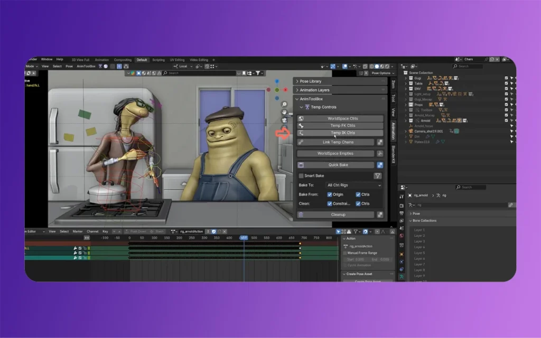Open the Bake To All Ctrl Rigs dropdown
The height and width of the screenshot is (338, 541).
[x=354, y=185]
